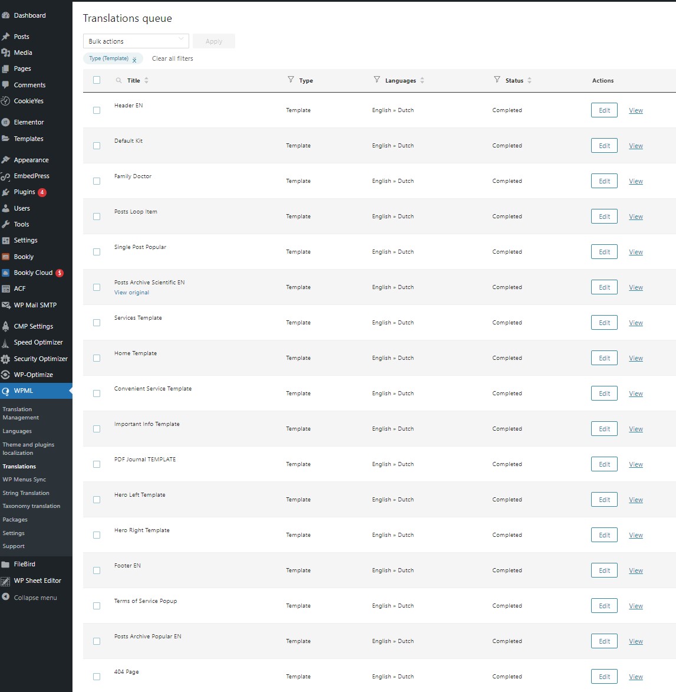This screenshot has height=692, width=676.
Task: Click the Users icon
Action: 6,208
